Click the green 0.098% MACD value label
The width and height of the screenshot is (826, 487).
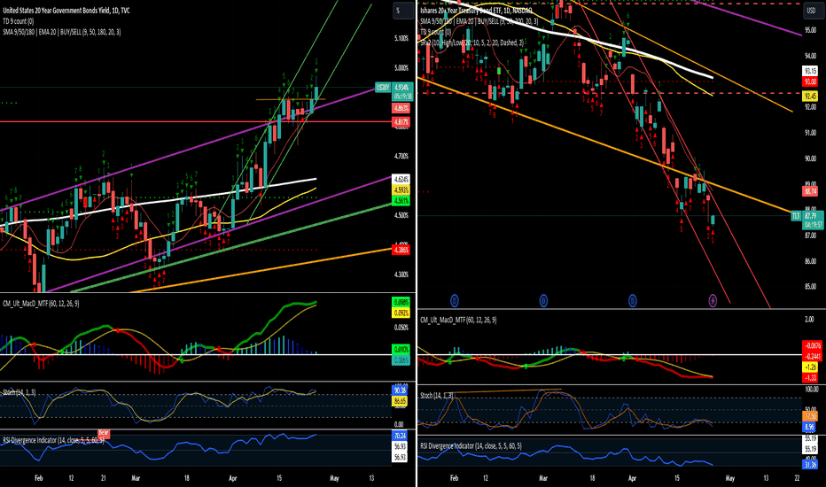point(401,302)
